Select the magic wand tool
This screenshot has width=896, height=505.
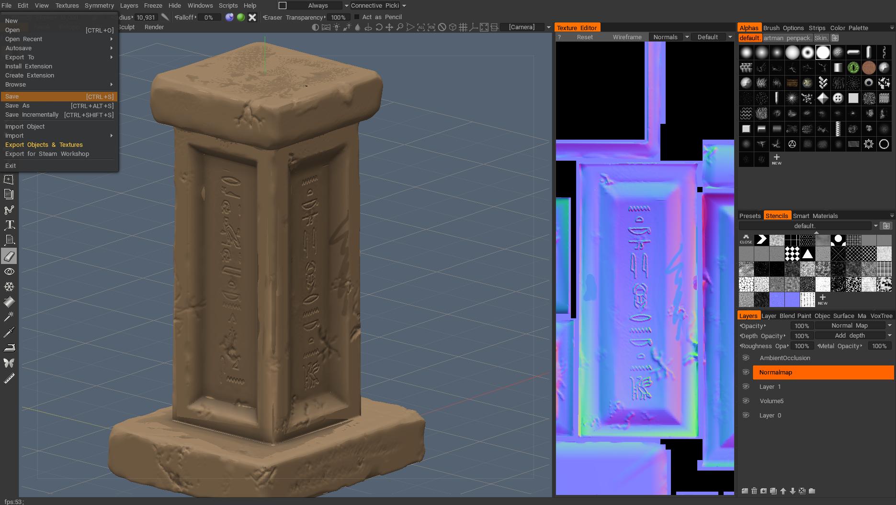click(x=9, y=317)
